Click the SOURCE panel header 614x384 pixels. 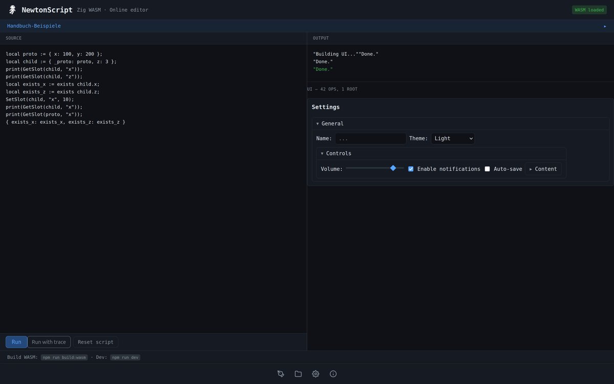tap(153, 38)
